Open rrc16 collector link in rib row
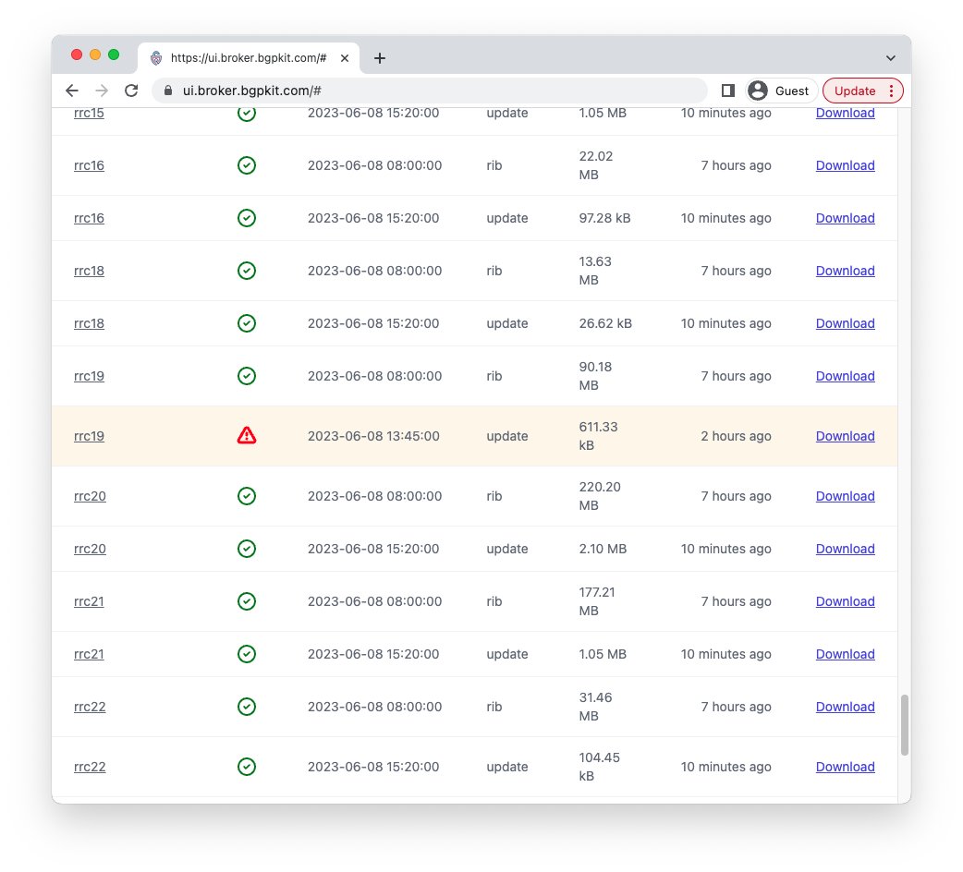The height and width of the screenshot is (872, 963). (89, 165)
